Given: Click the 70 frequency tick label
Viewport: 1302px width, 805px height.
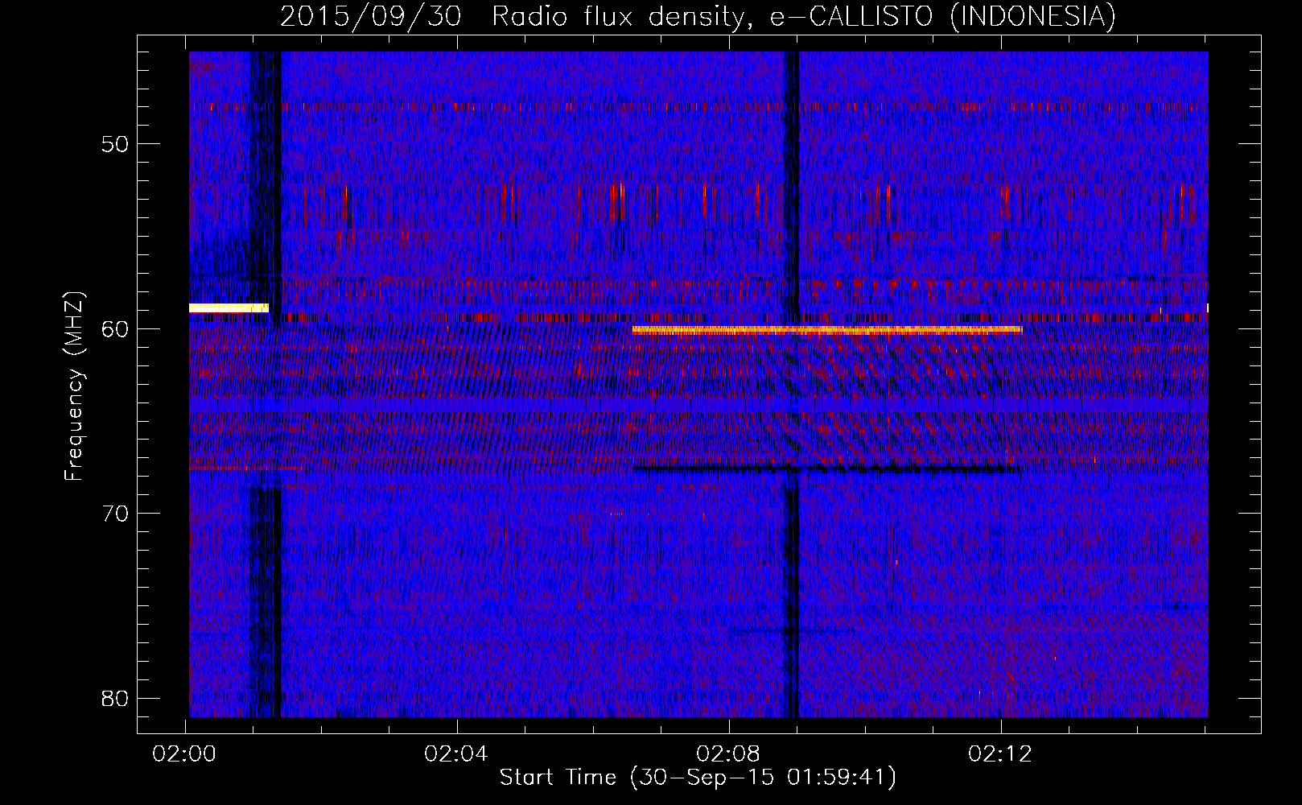Looking at the screenshot, I should (114, 513).
